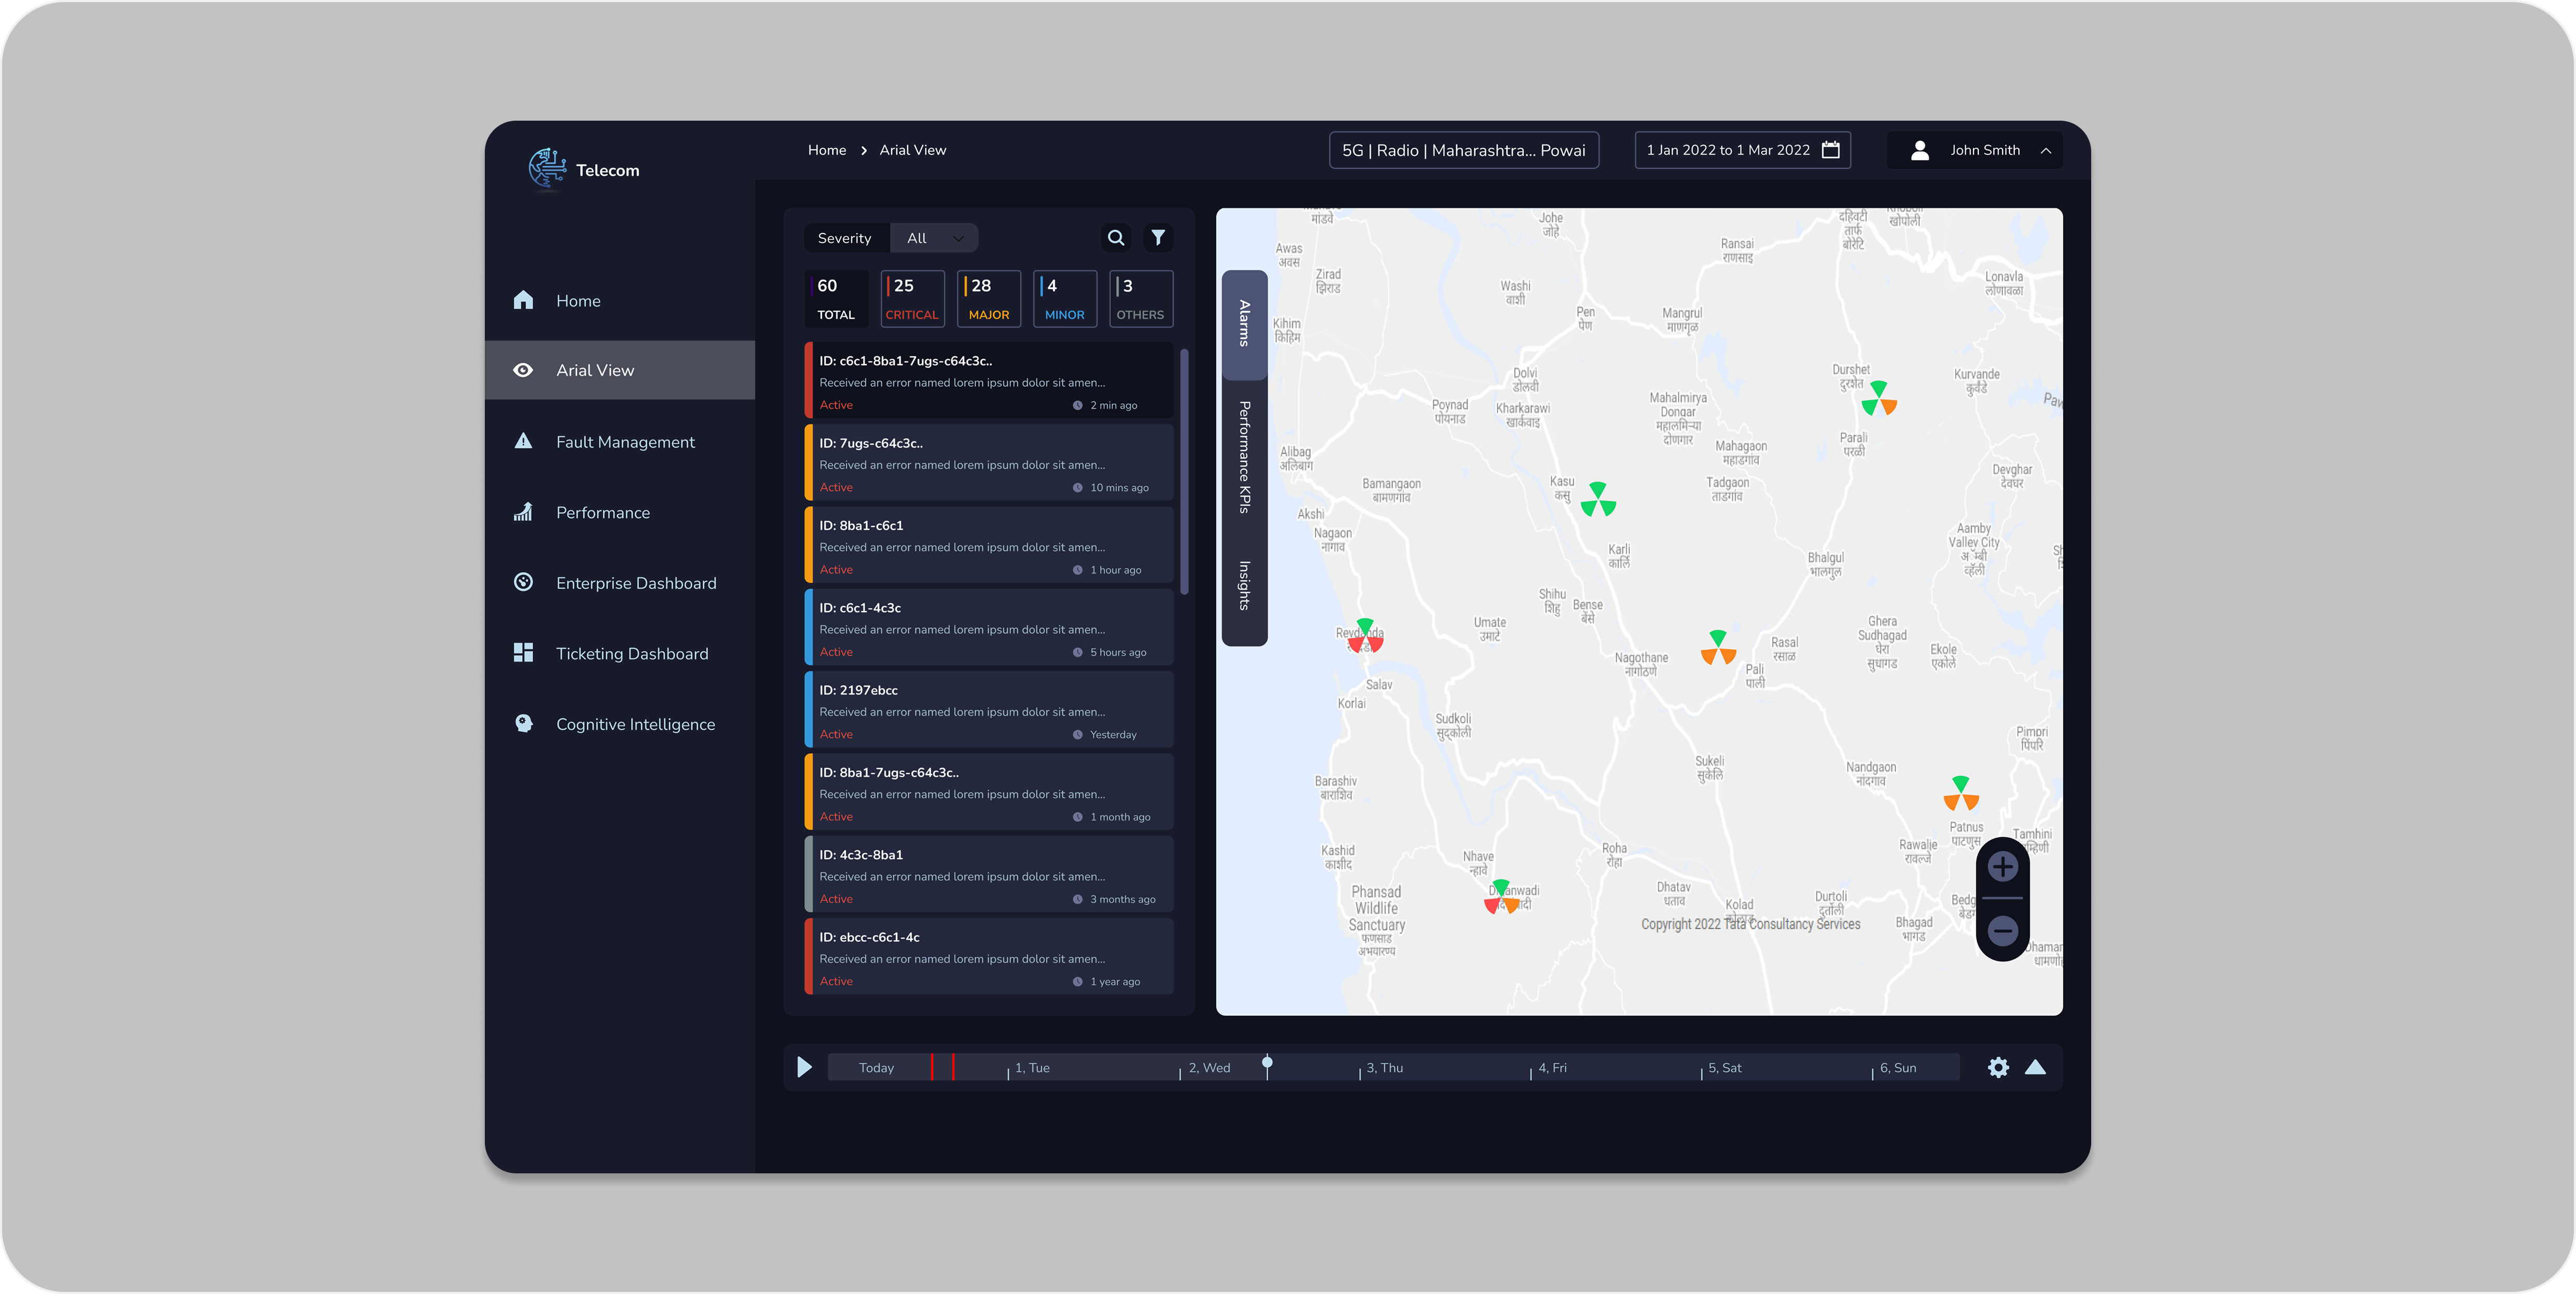Start the timeline play button

click(804, 1067)
